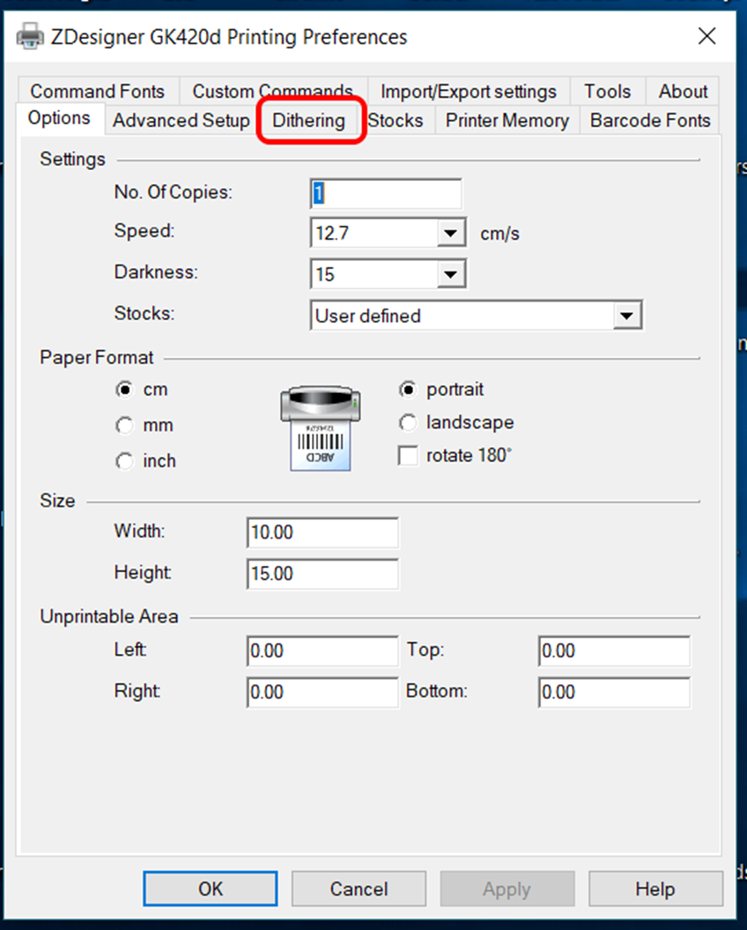
Task: Open the Printer Memory tab
Action: [x=507, y=121]
